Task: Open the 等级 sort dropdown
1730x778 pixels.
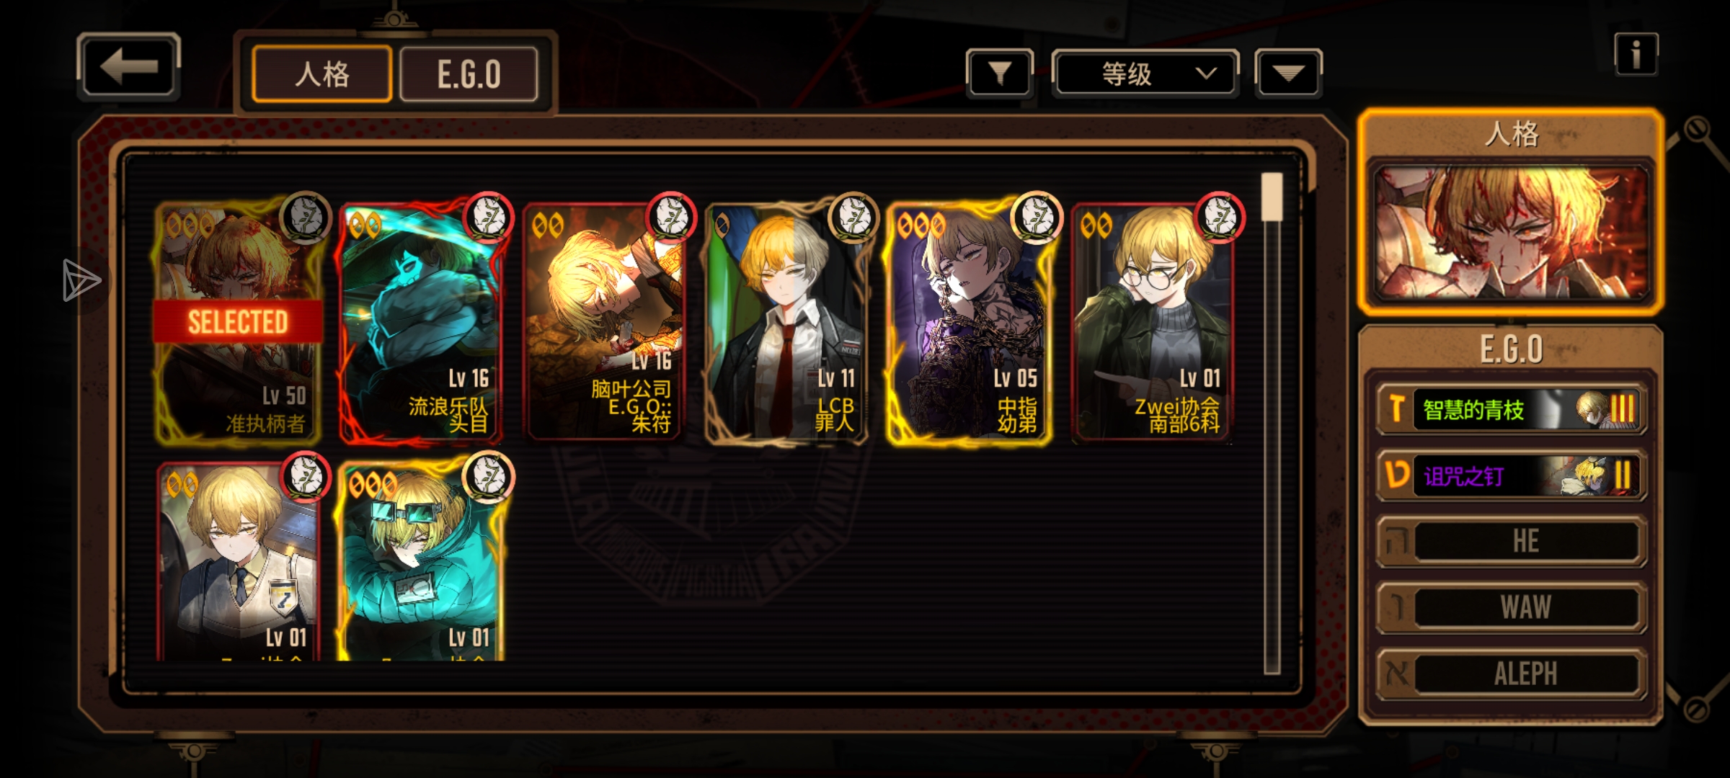Action: 1145,73
